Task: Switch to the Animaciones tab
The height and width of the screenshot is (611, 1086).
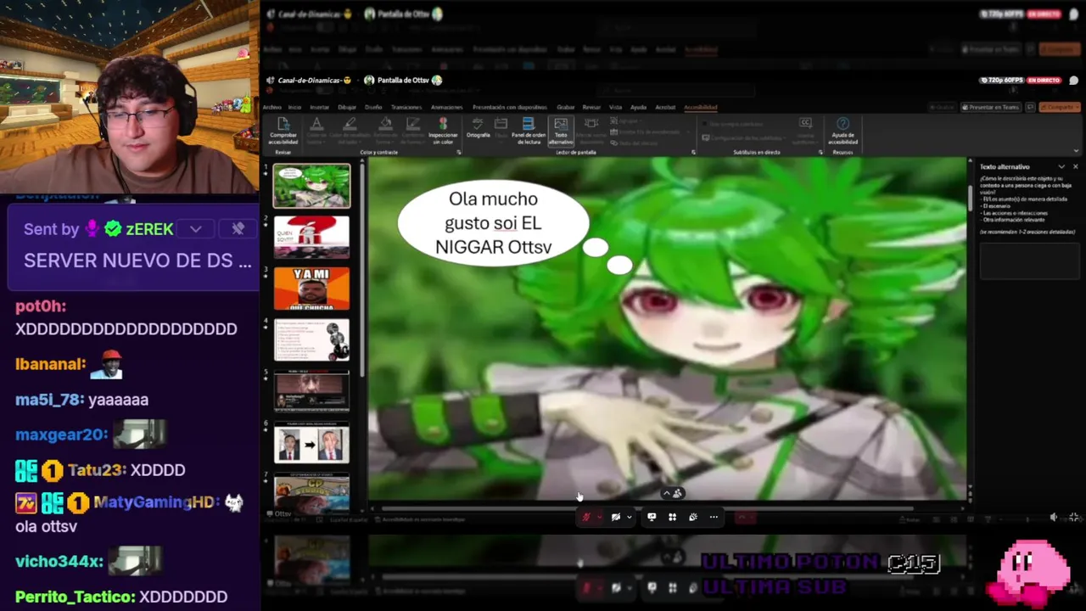Action: 447,107
